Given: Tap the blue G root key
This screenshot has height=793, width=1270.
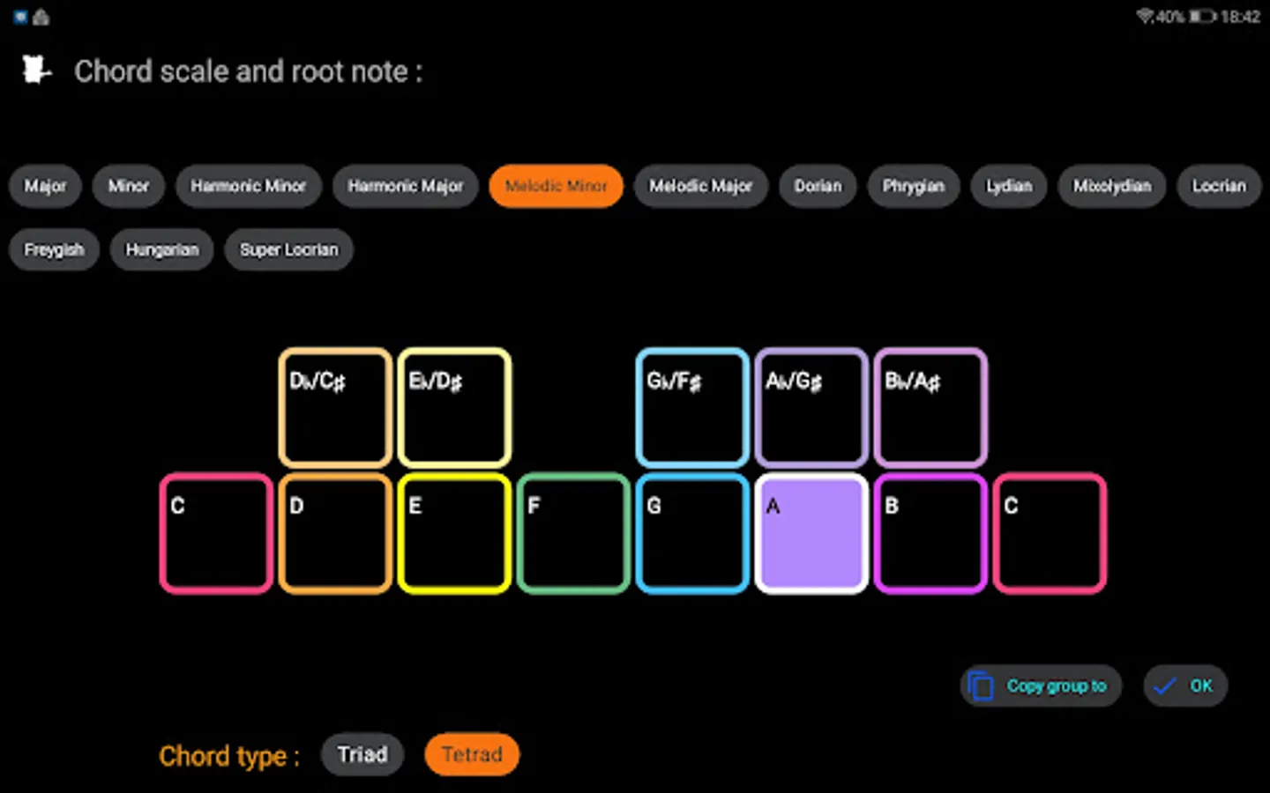Looking at the screenshot, I should (x=692, y=533).
